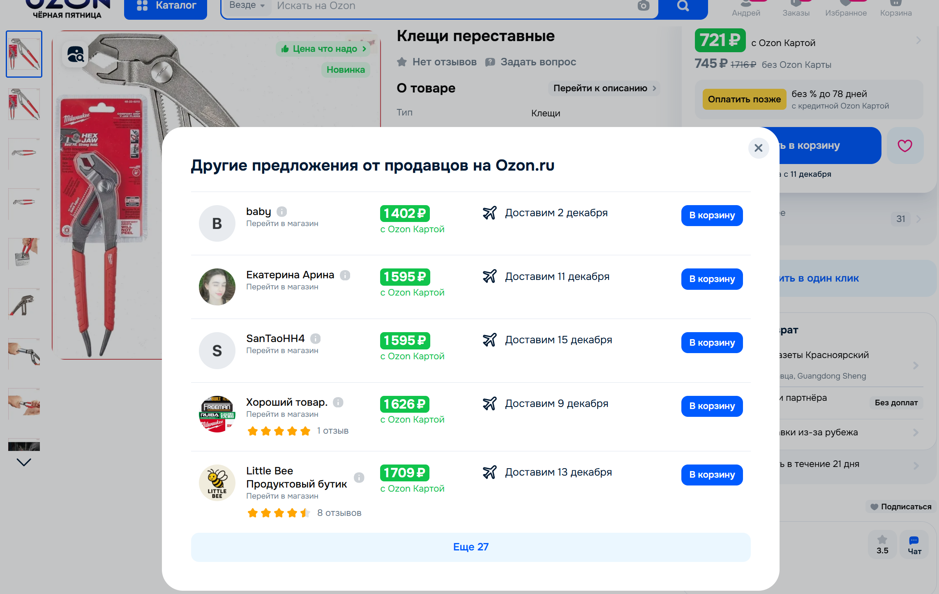Screen dimensions: 939x594
Task: Open image search icon on product photo
Action: [76, 55]
